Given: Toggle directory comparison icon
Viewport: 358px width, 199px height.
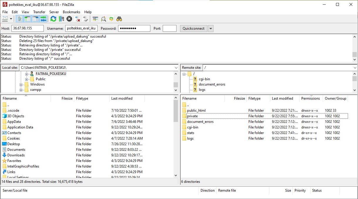Looking at the screenshot, I should click(103, 19).
